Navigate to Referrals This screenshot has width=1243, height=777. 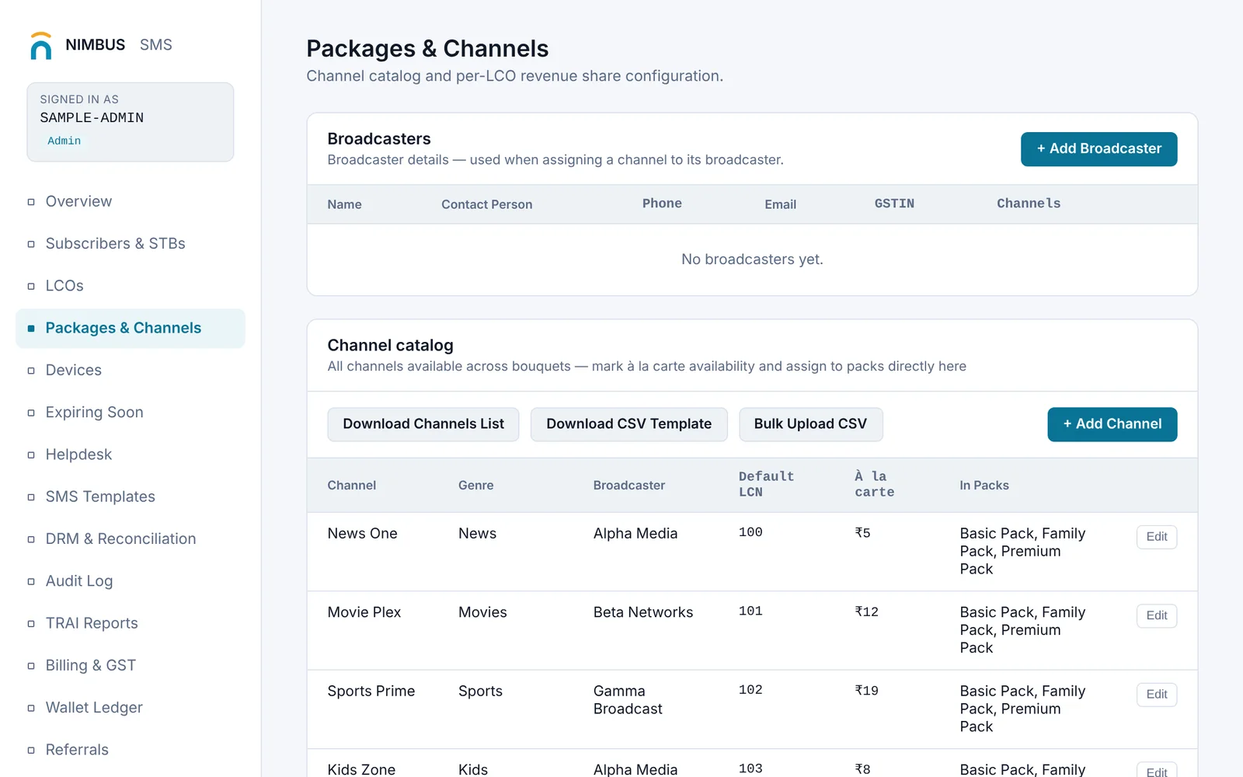click(130, 750)
